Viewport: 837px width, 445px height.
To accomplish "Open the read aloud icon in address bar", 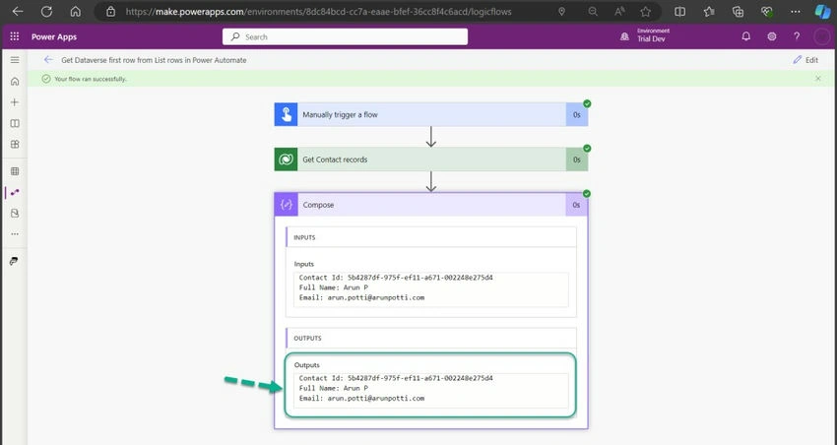I will 619,11.
